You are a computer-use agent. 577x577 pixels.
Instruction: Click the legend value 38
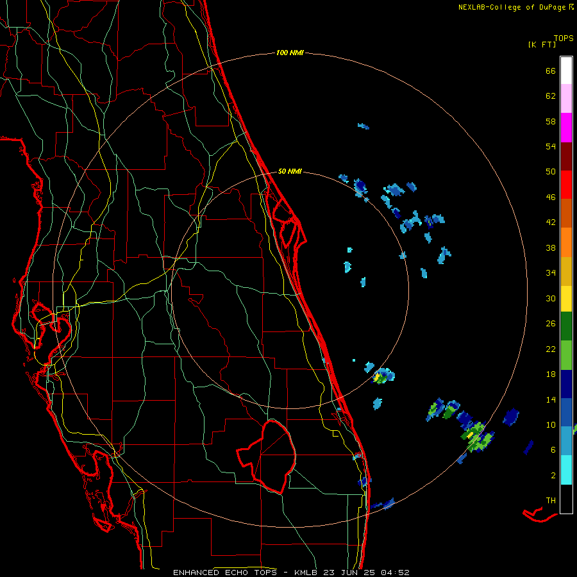pos(551,247)
